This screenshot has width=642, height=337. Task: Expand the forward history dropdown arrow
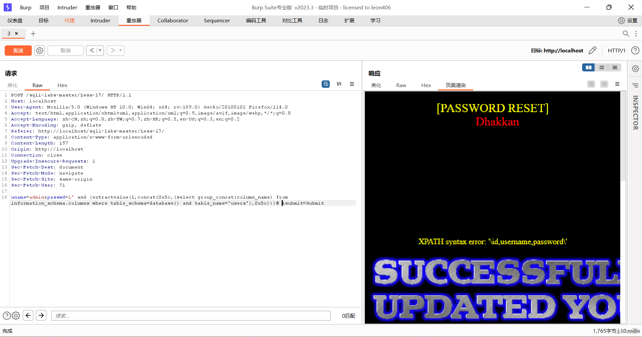click(121, 50)
